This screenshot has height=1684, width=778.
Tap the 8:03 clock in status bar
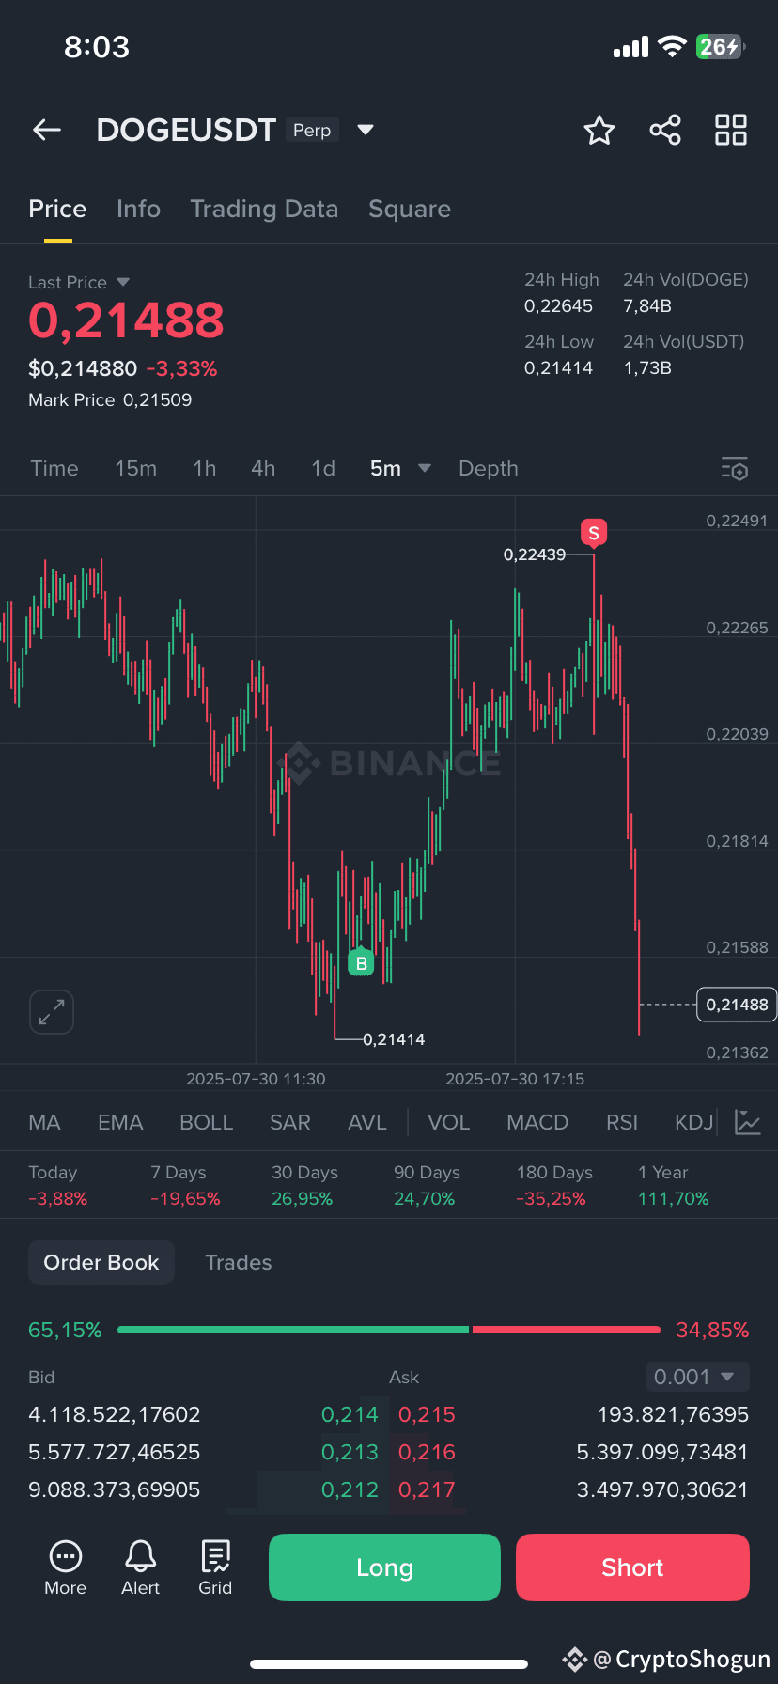(x=97, y=47)
